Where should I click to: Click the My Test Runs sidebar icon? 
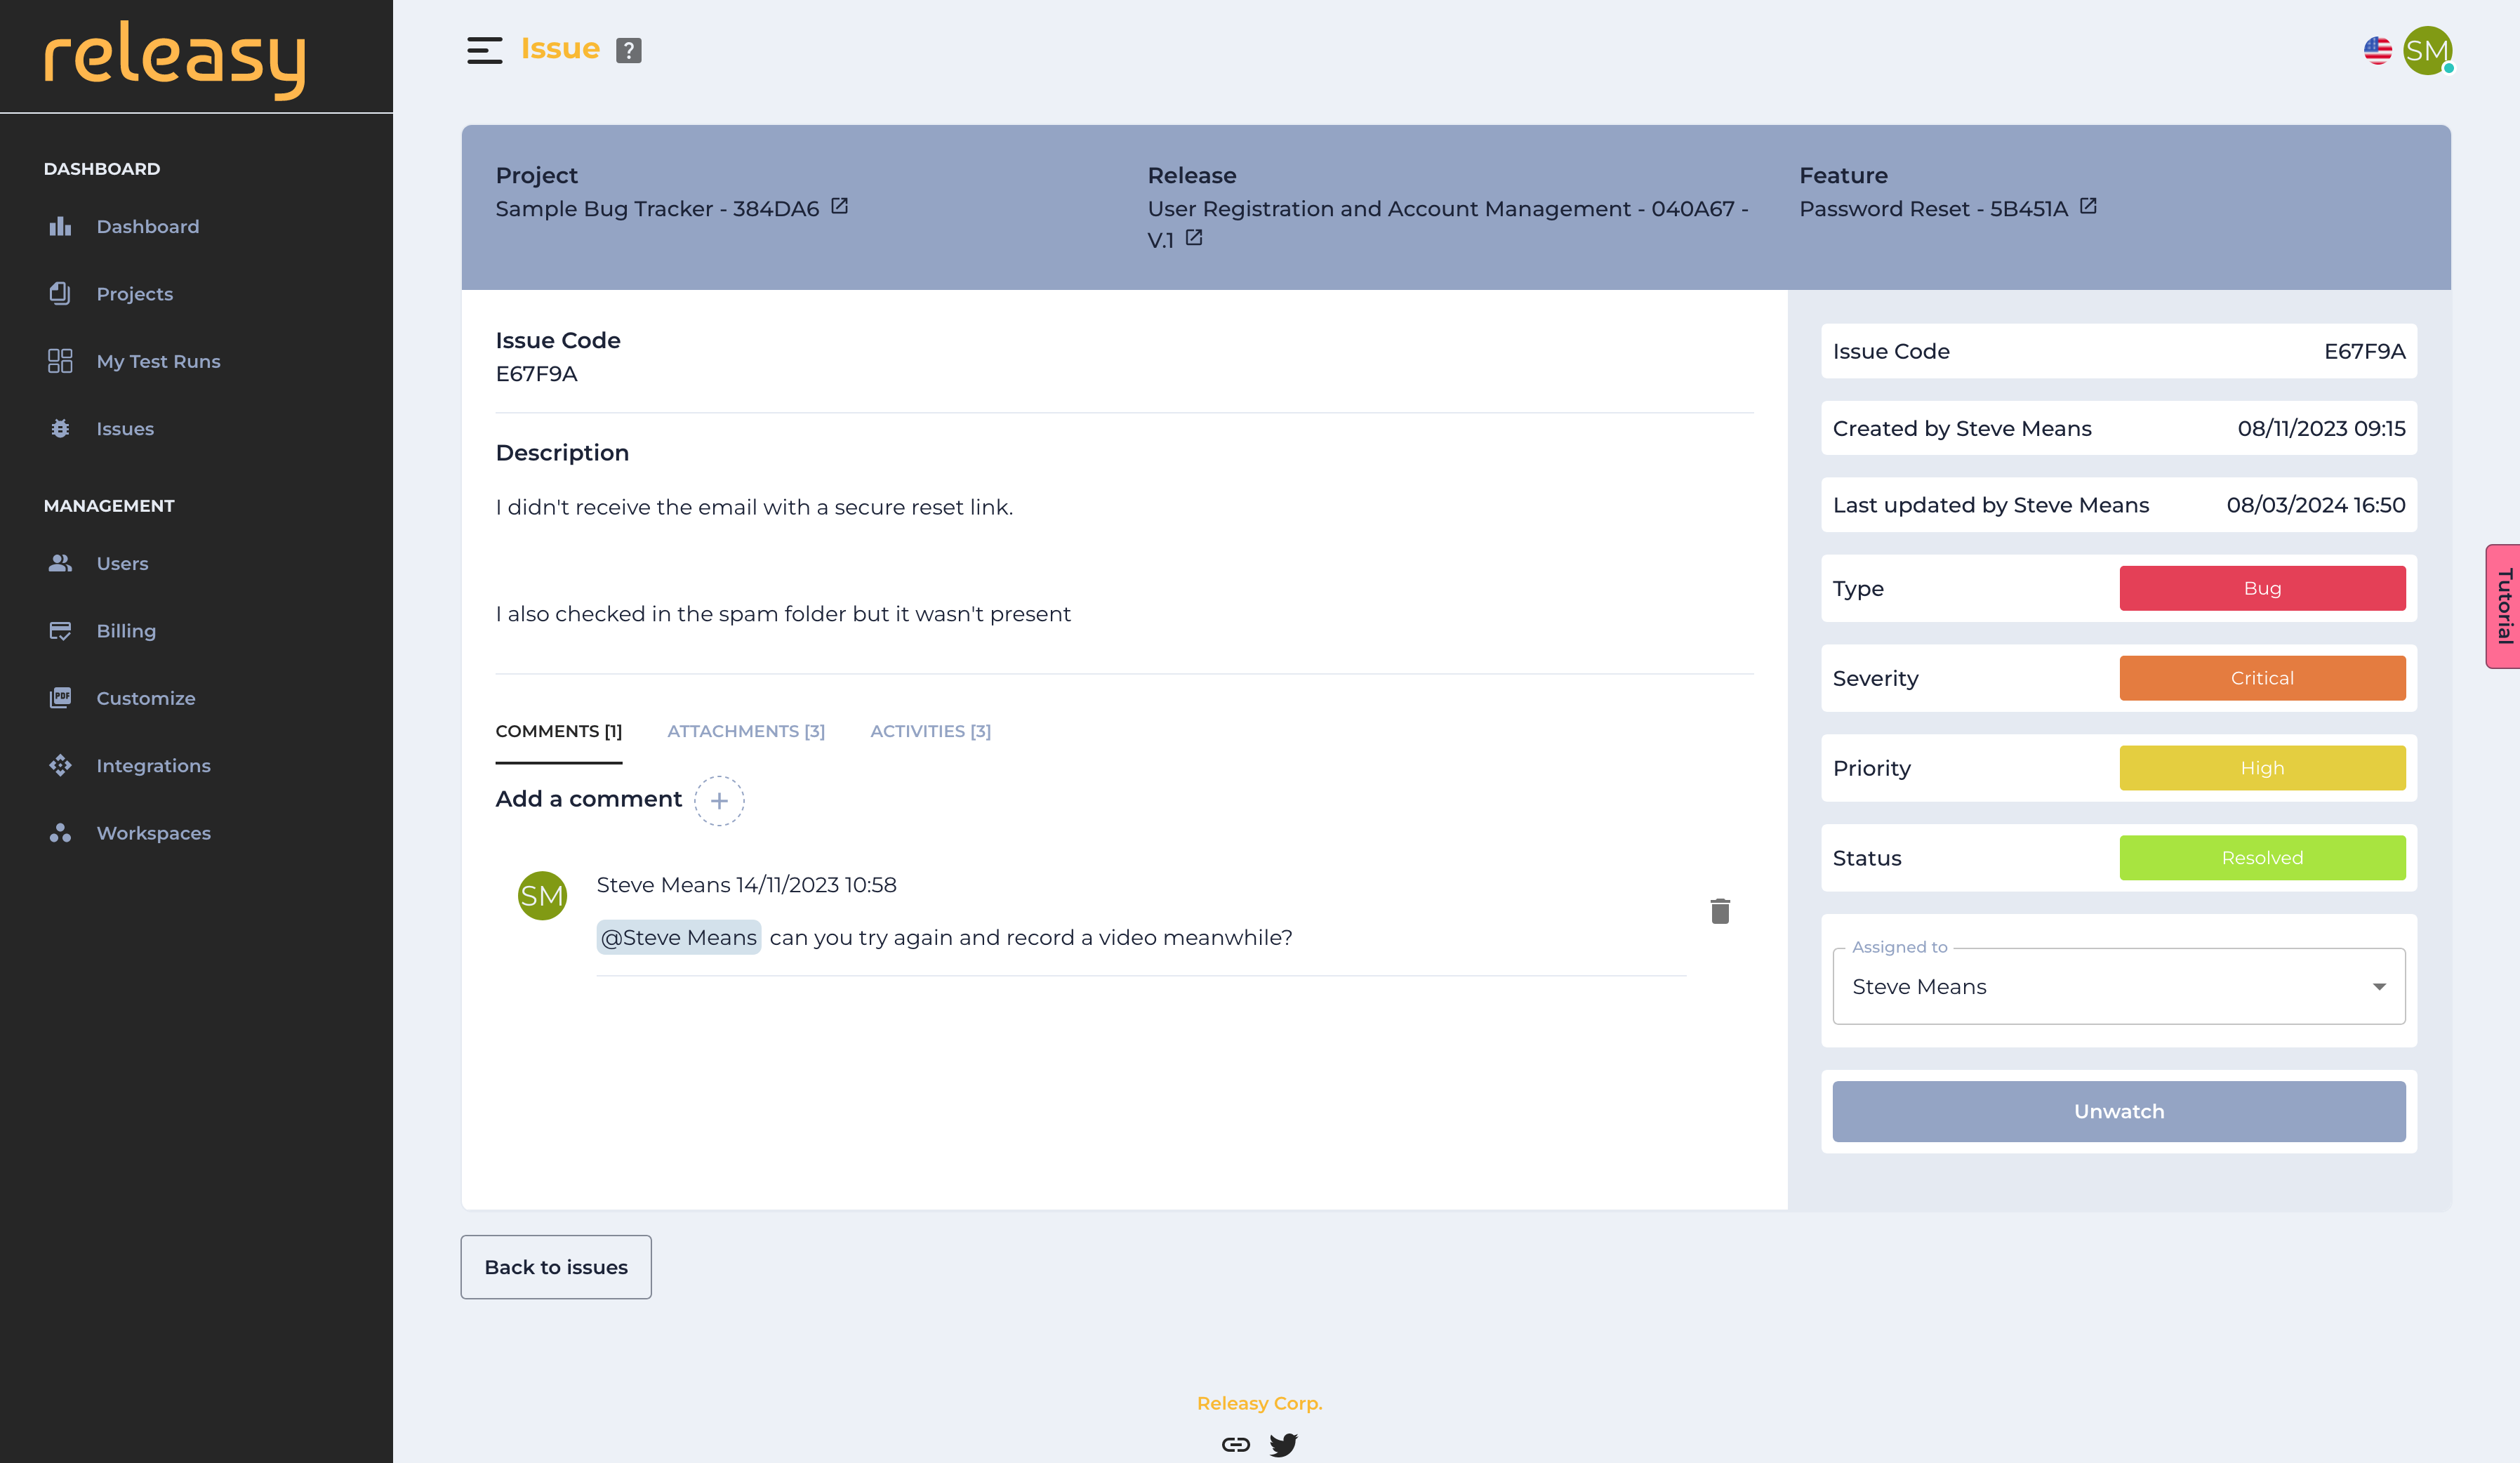pyautogui.click(x=58, y=361)
